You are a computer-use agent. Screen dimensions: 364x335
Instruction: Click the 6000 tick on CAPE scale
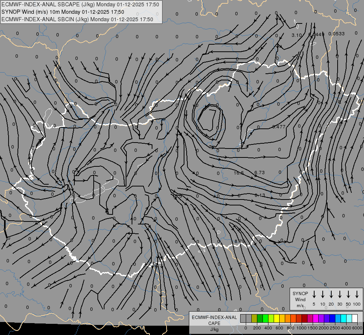[x=357, y=328]
